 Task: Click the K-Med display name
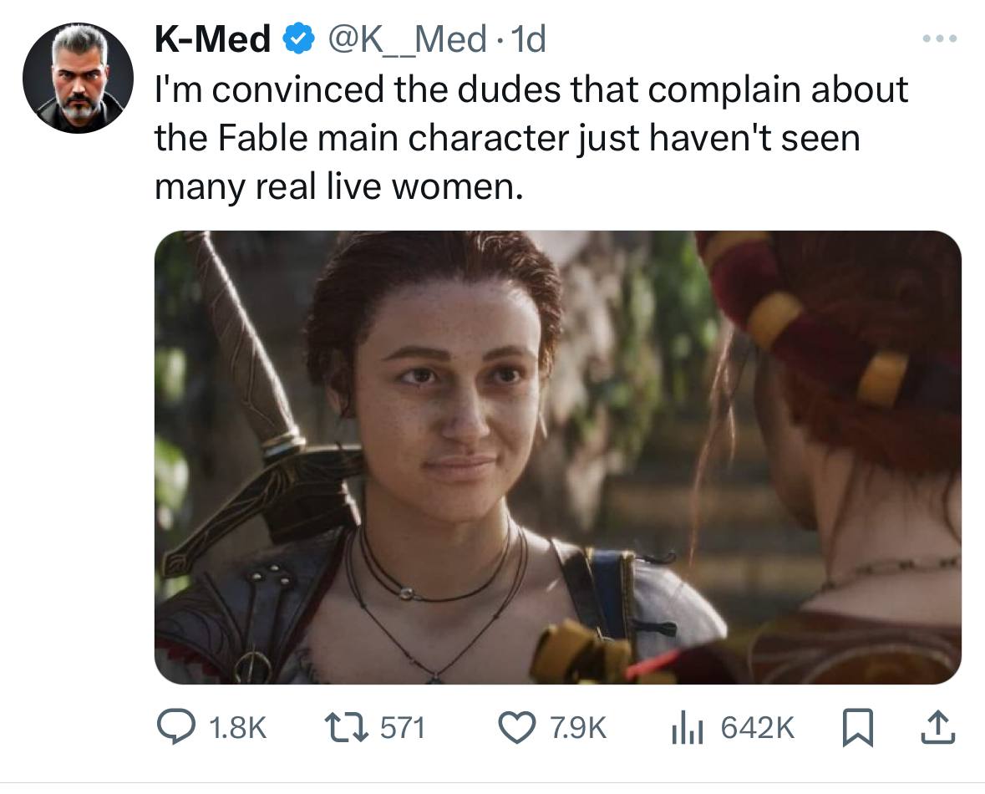[x=213, y=39]
